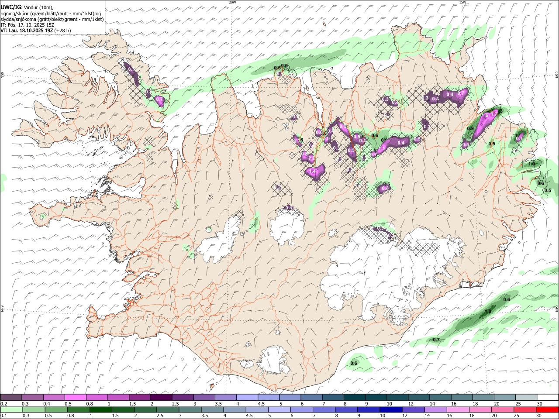Pick the navy blue 10 swatch in the rain scale
The width and height of the screenshot is (559, 419).
390,409
